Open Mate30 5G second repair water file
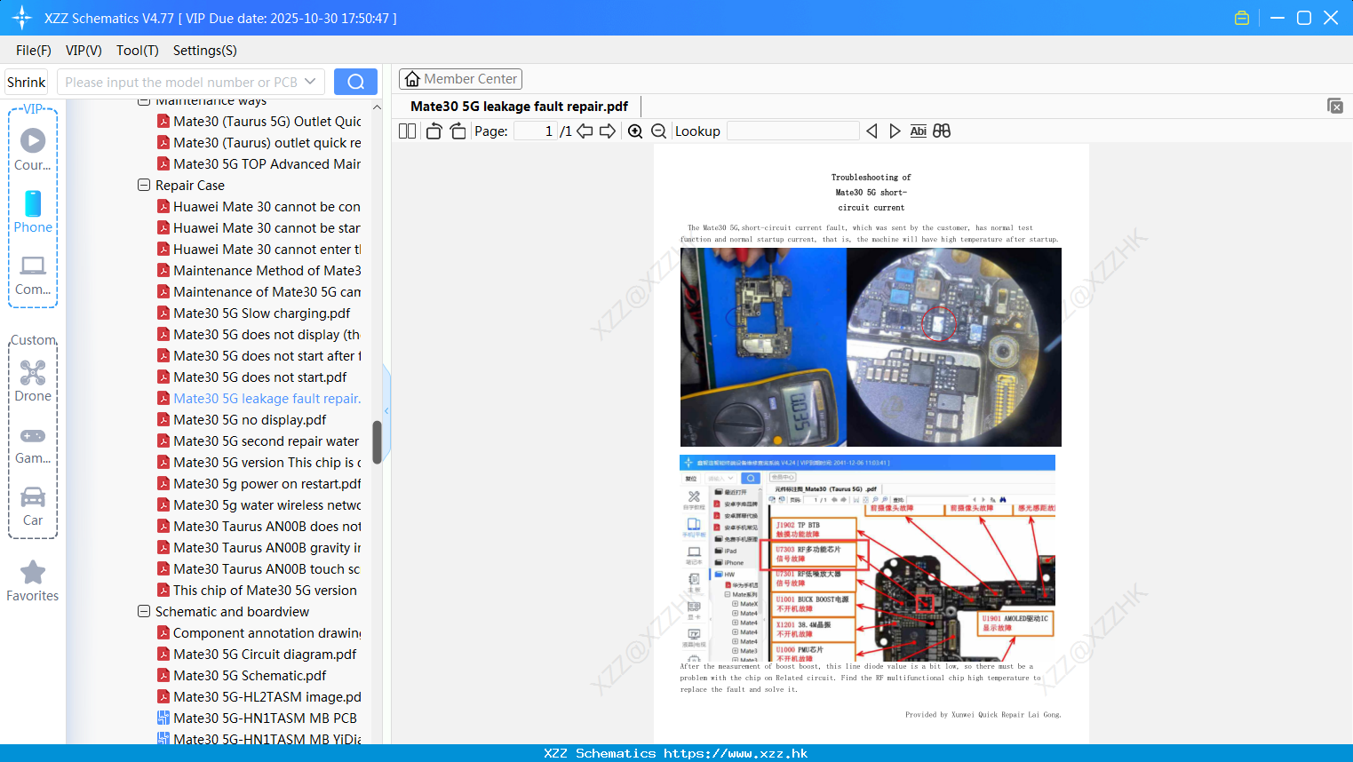 pos(259,441)
